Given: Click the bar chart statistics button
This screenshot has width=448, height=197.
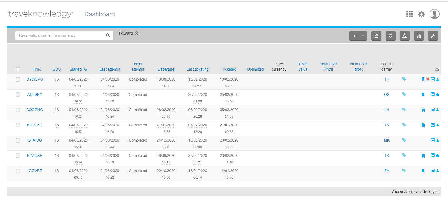Looking at the screenshot, I should pyautogui.click(x=419, y=36).
